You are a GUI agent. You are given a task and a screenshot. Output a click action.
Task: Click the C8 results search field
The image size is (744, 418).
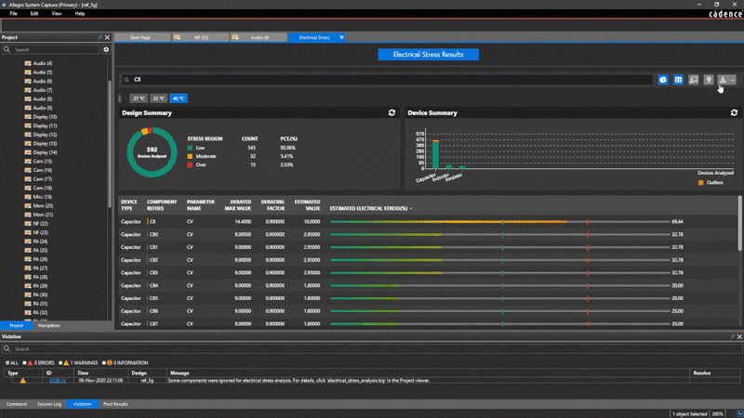(388, 80)
